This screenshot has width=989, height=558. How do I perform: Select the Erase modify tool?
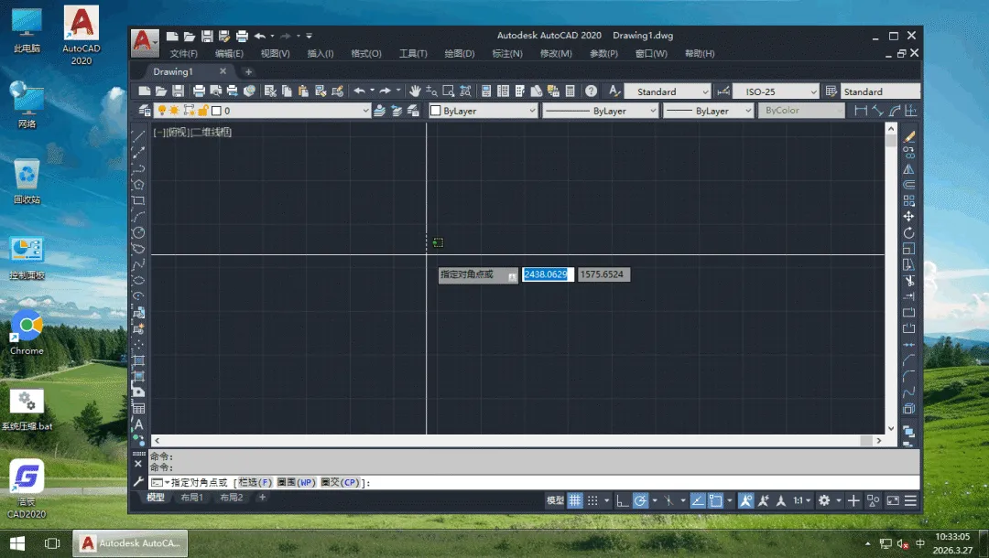[x=909, y=136]
